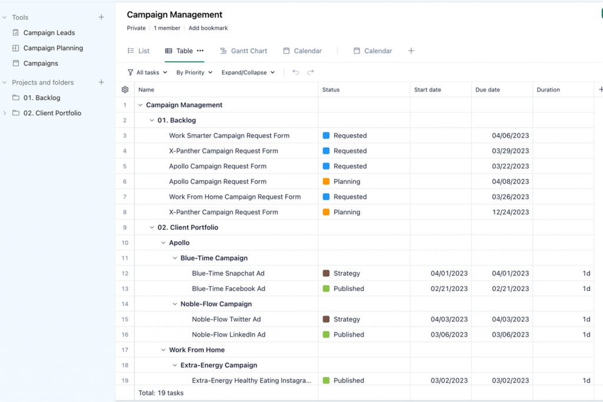Click the undo arrow icon
Viewport: 603px width, 402px height.
point(296,72)
